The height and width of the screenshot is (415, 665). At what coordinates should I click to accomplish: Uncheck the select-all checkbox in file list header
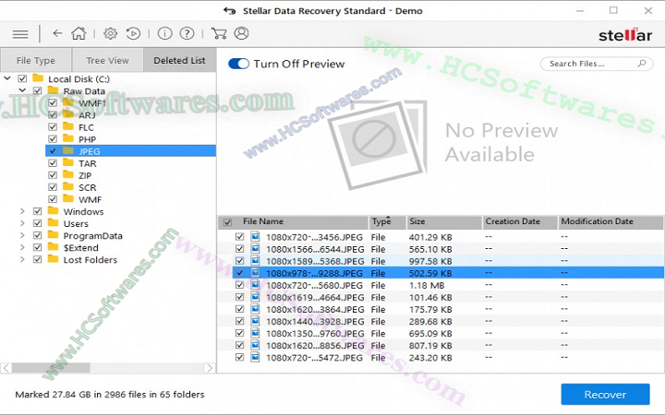pyautogui.click(x=227, y=222)
